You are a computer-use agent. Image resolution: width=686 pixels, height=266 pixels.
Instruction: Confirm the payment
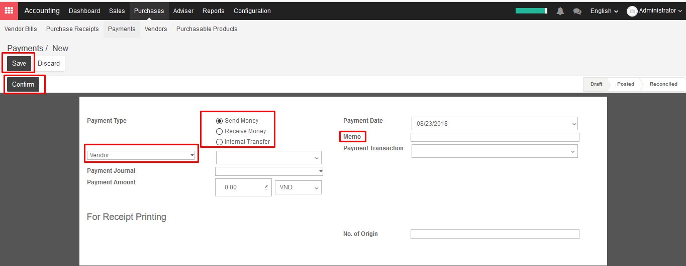(x=23, y=84)
